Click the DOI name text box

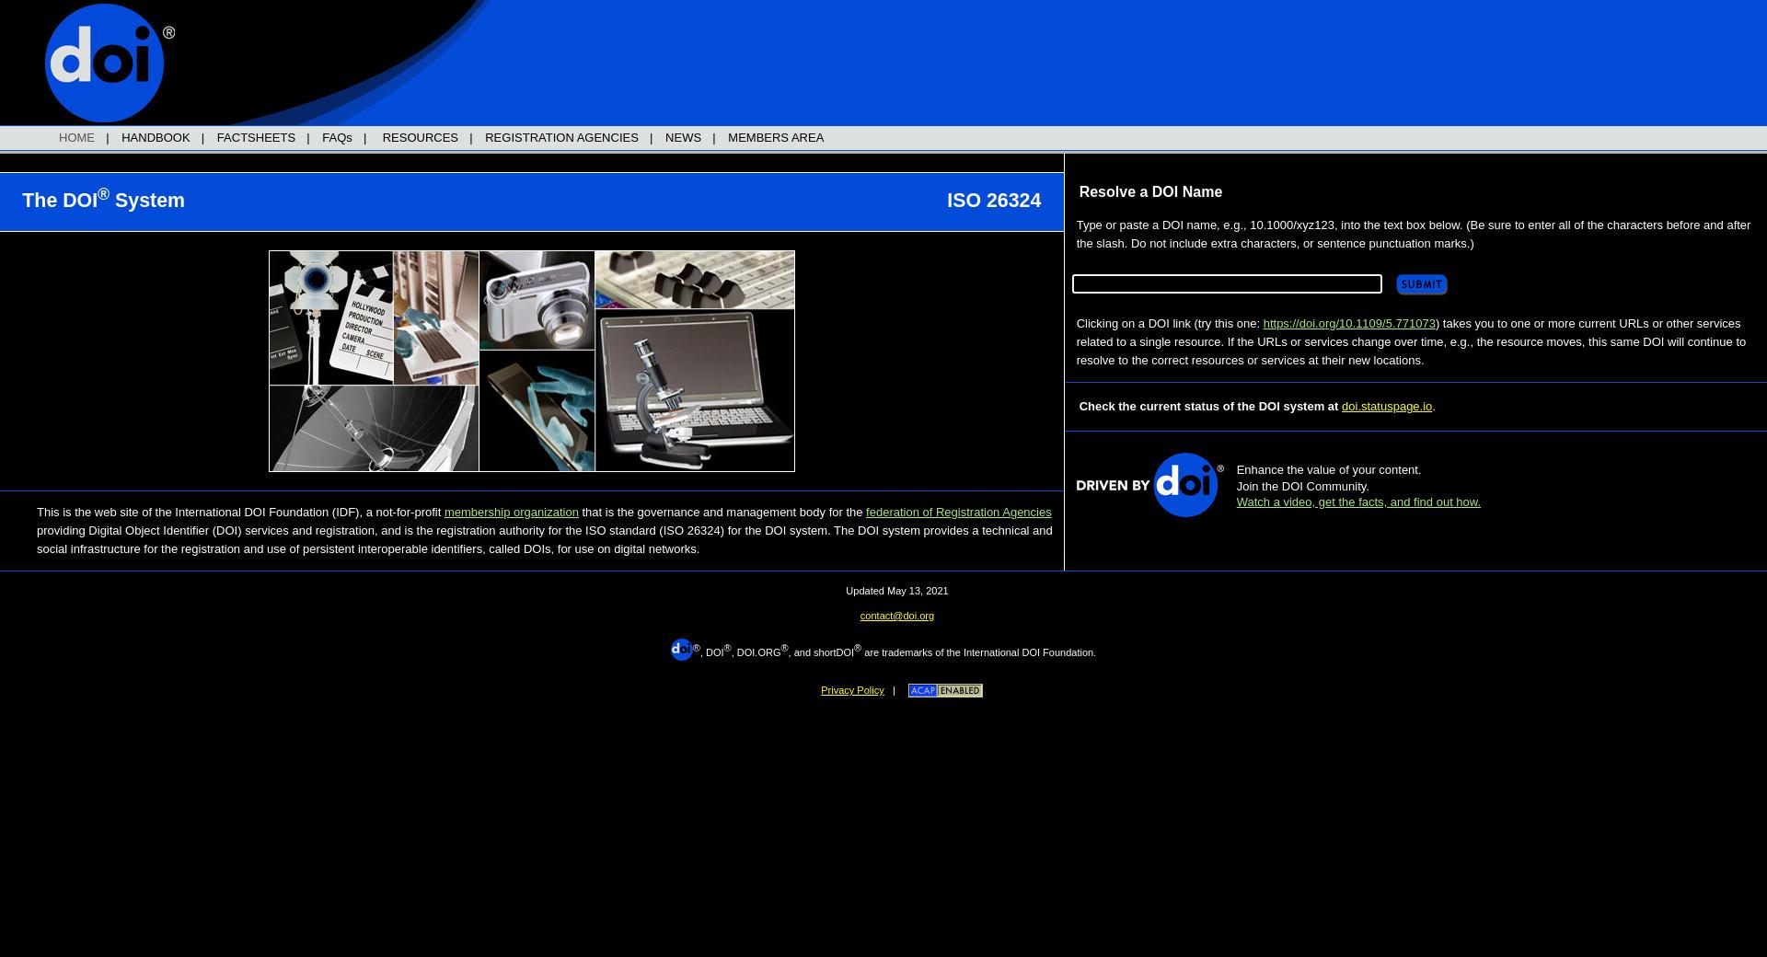pyautogui.click(x=1227, y=283)
